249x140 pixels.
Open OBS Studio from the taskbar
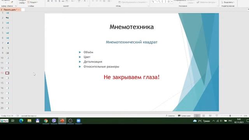pyautogui.click(x=70, y=121)
